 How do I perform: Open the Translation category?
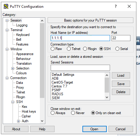coord(24,64)
